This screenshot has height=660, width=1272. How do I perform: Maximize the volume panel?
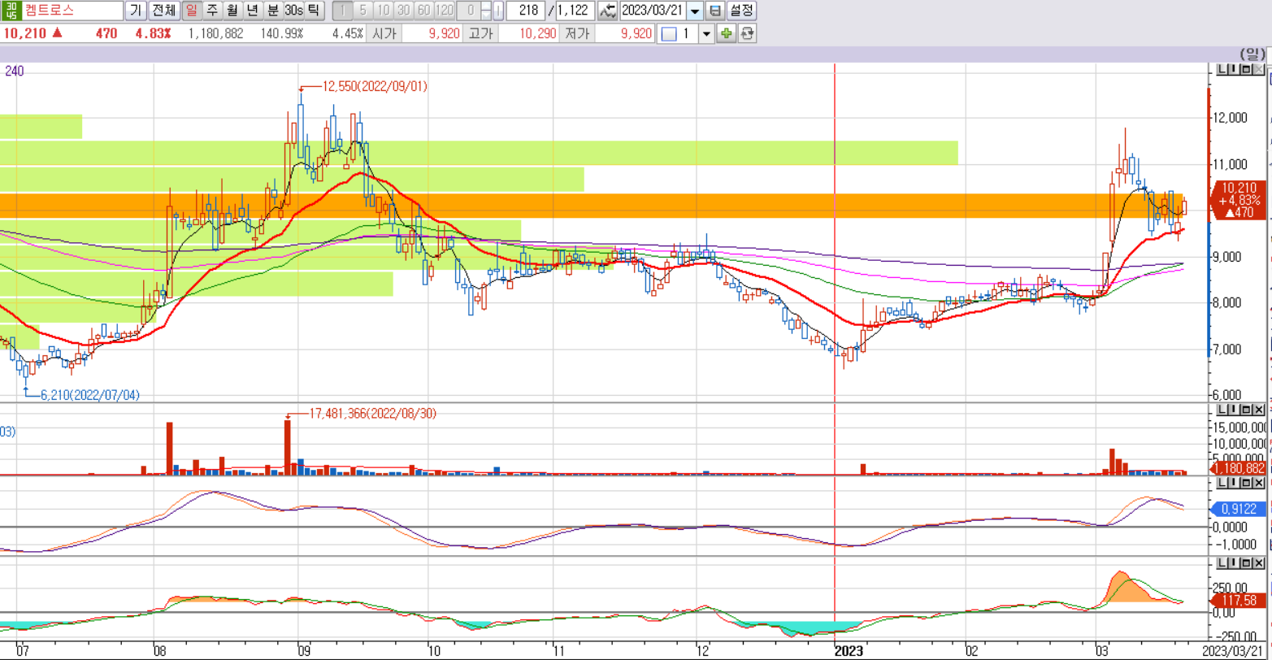[1245, 409]
